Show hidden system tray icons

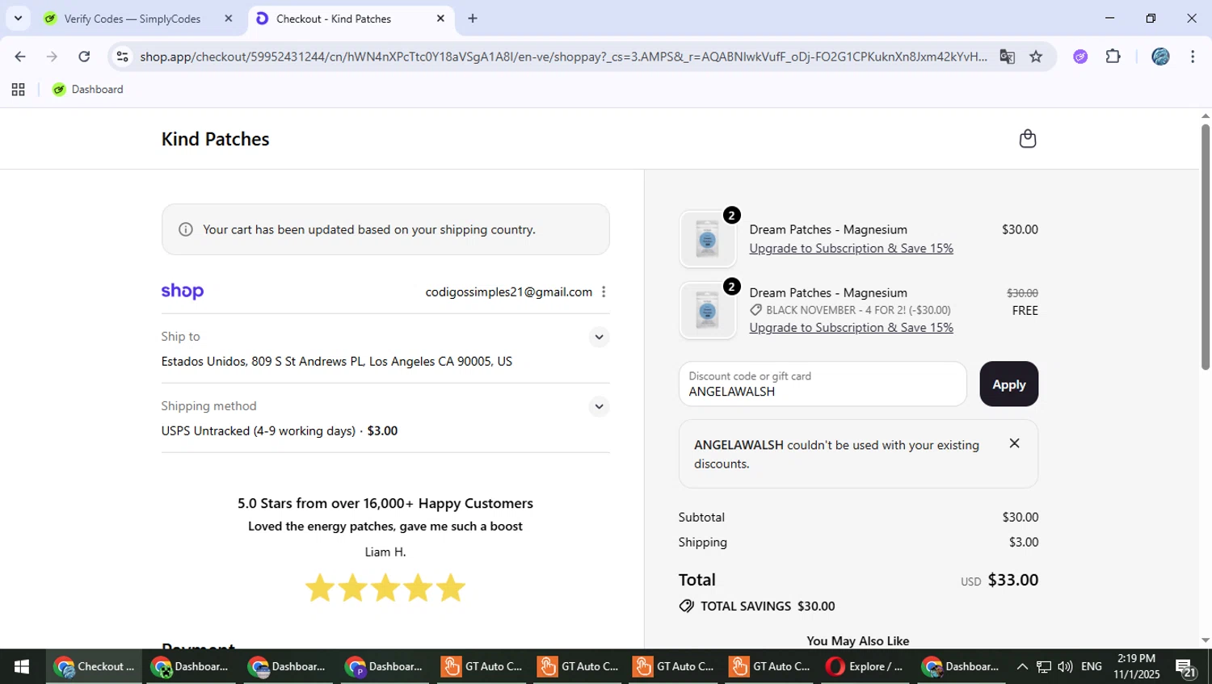[x=1022, y=667]
